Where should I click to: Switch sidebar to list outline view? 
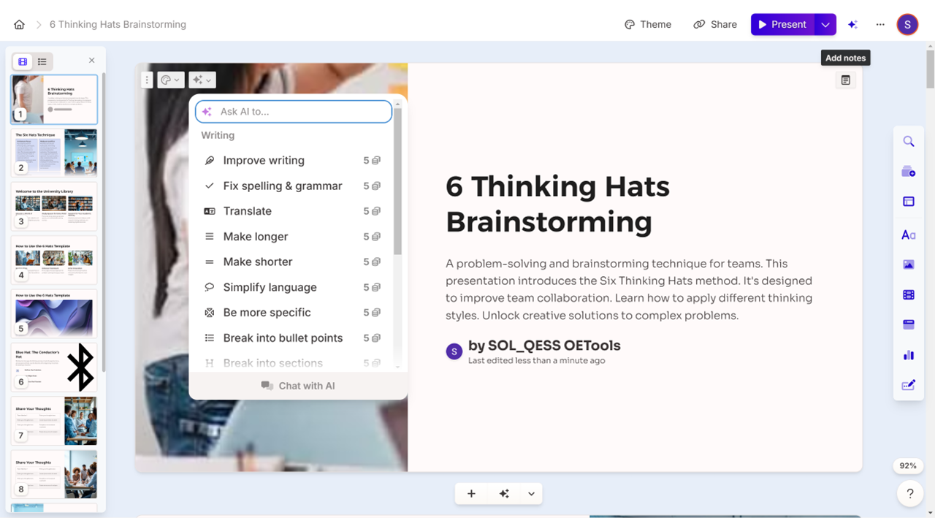[x=42, y=62]
